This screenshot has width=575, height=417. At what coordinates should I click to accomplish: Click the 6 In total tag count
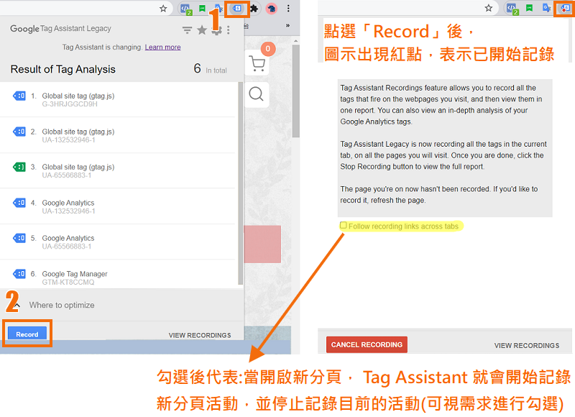pyautogui.click(x=210, y=68)
